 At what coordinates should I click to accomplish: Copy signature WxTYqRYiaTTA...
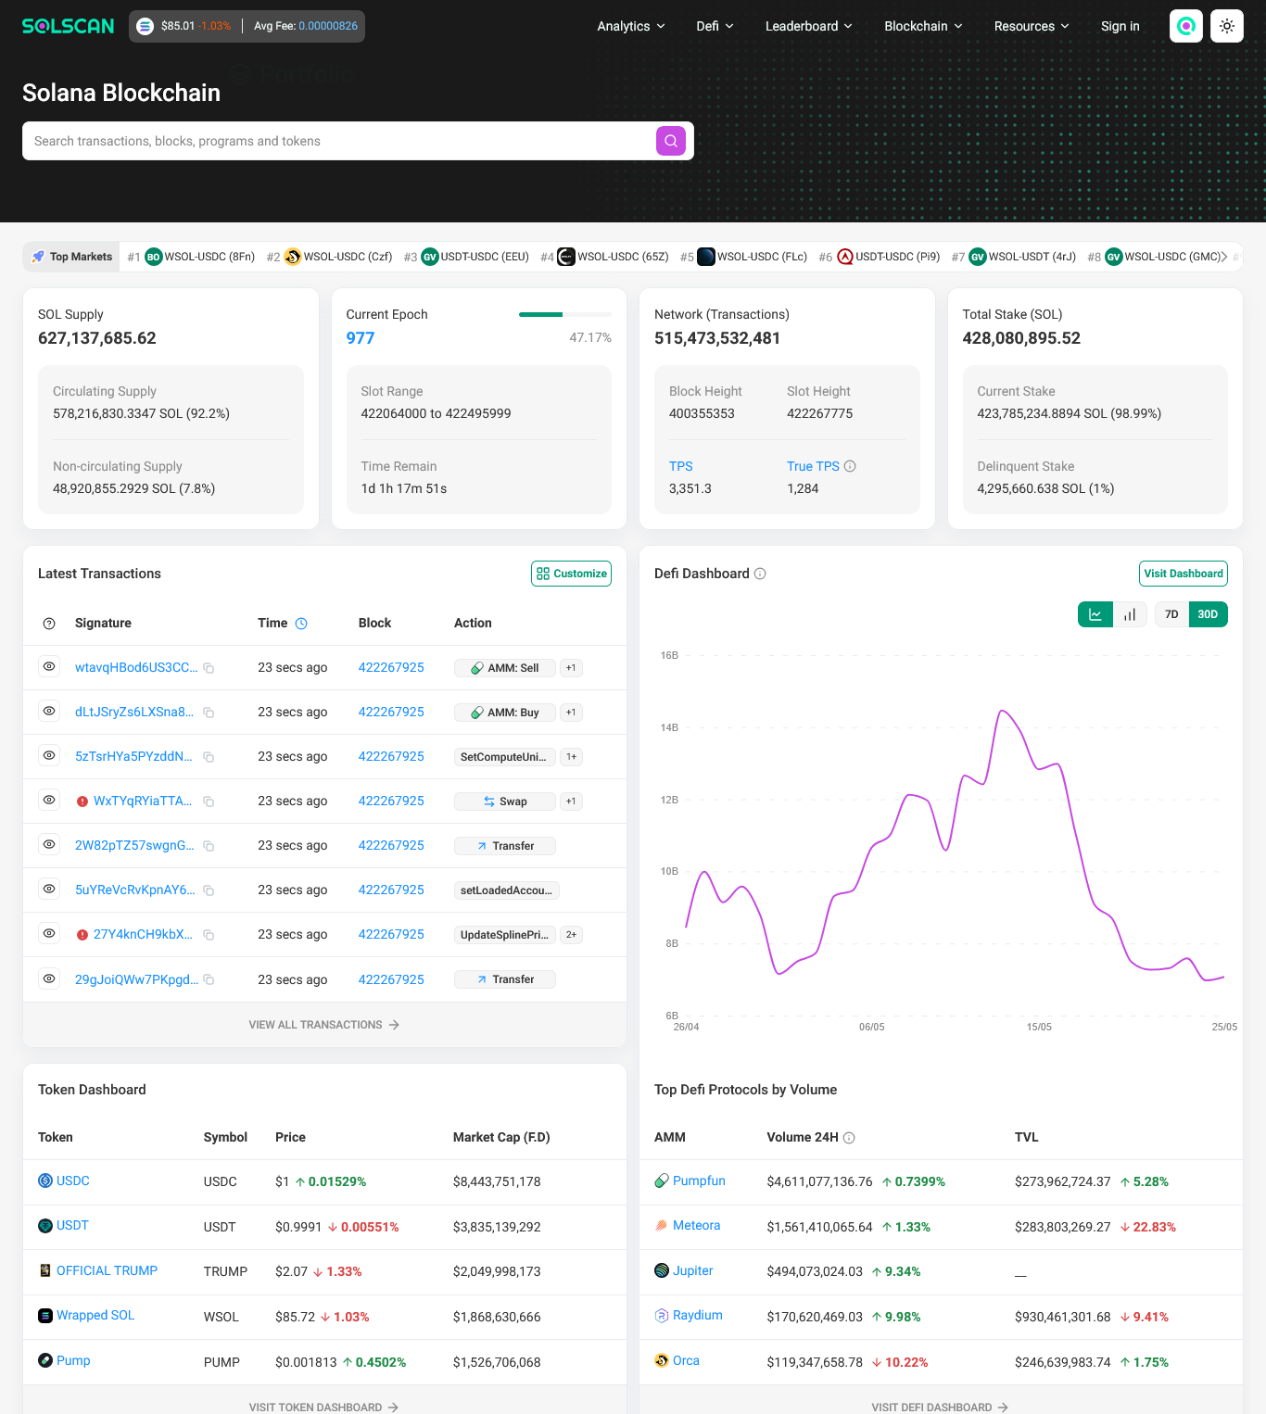coord(209,802)
